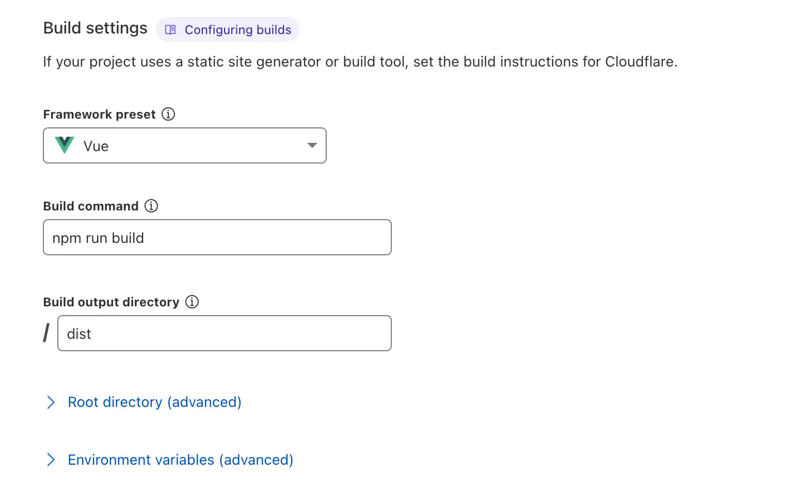Focus the Build output directory field containing dist
The height and width of the screenshot is (491, 798).
point(225,333)
